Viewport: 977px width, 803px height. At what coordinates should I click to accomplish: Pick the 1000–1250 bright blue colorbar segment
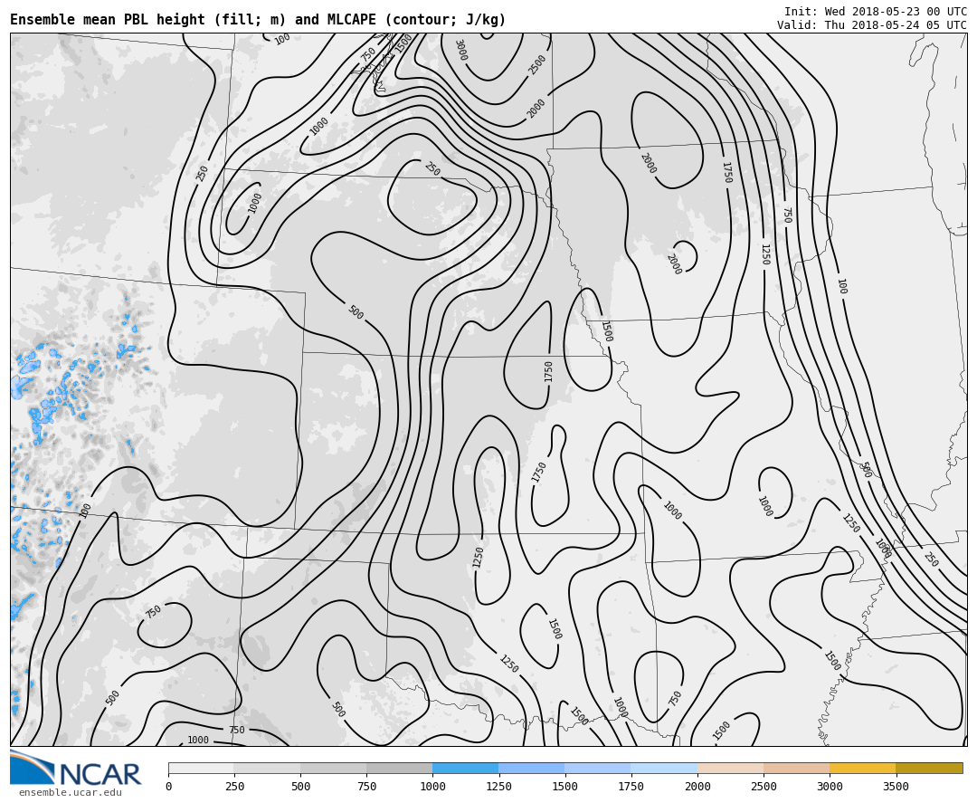(466, 768)
